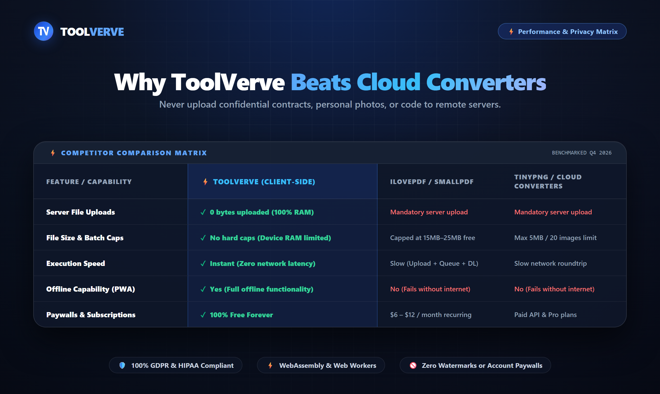Select Zero Watermarks or Account Paywalls badge
This screenshot has height=394, width=660.
pyautogui.click(x=475, y=365)
